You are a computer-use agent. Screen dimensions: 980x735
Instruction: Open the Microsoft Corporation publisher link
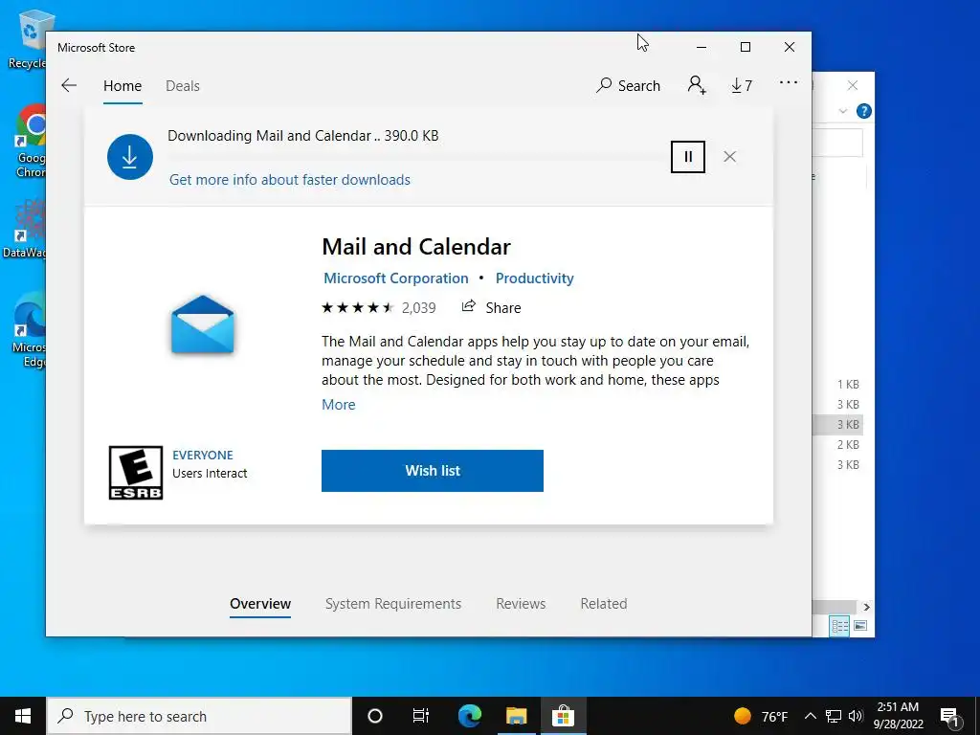click(395, 278)
